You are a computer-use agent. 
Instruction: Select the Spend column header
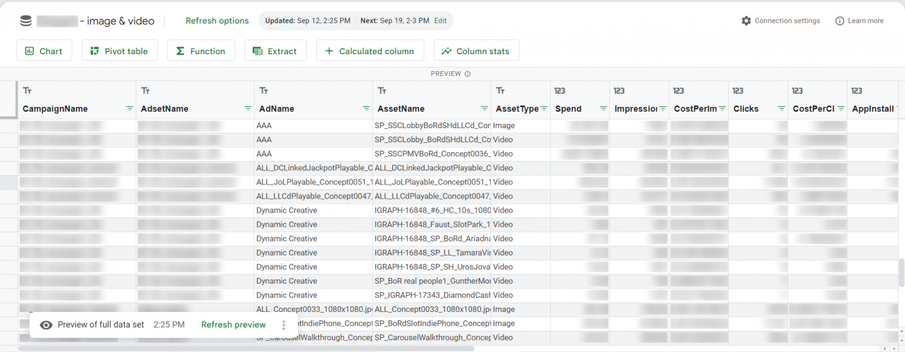coord(568,109)
